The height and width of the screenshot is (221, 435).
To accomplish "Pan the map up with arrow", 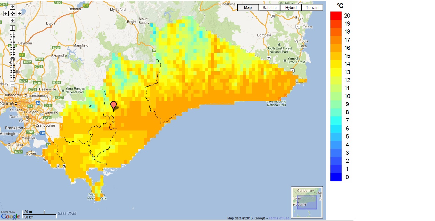I will (x=12, y=7).
